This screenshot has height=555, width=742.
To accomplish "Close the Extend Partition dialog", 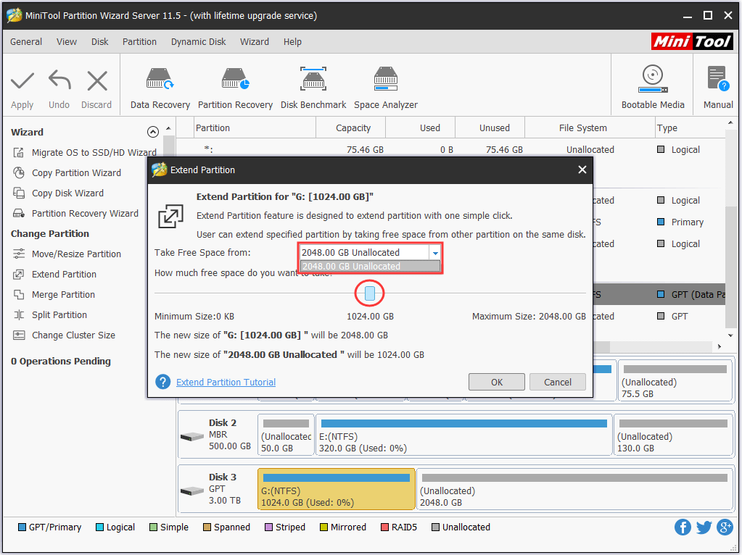I will (582, 170).
